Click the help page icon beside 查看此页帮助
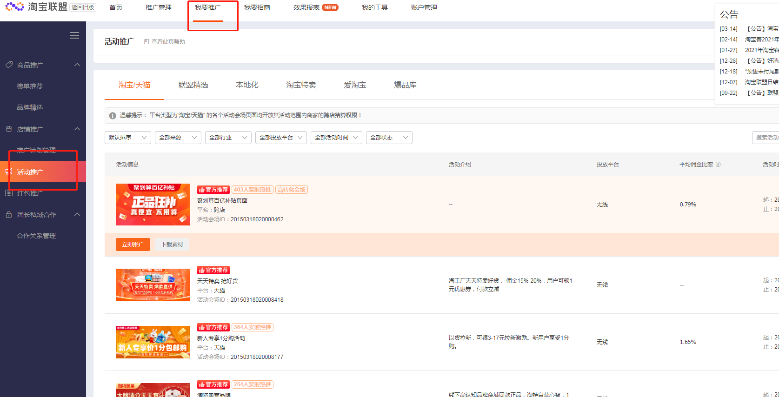 (x=146, y=41)
